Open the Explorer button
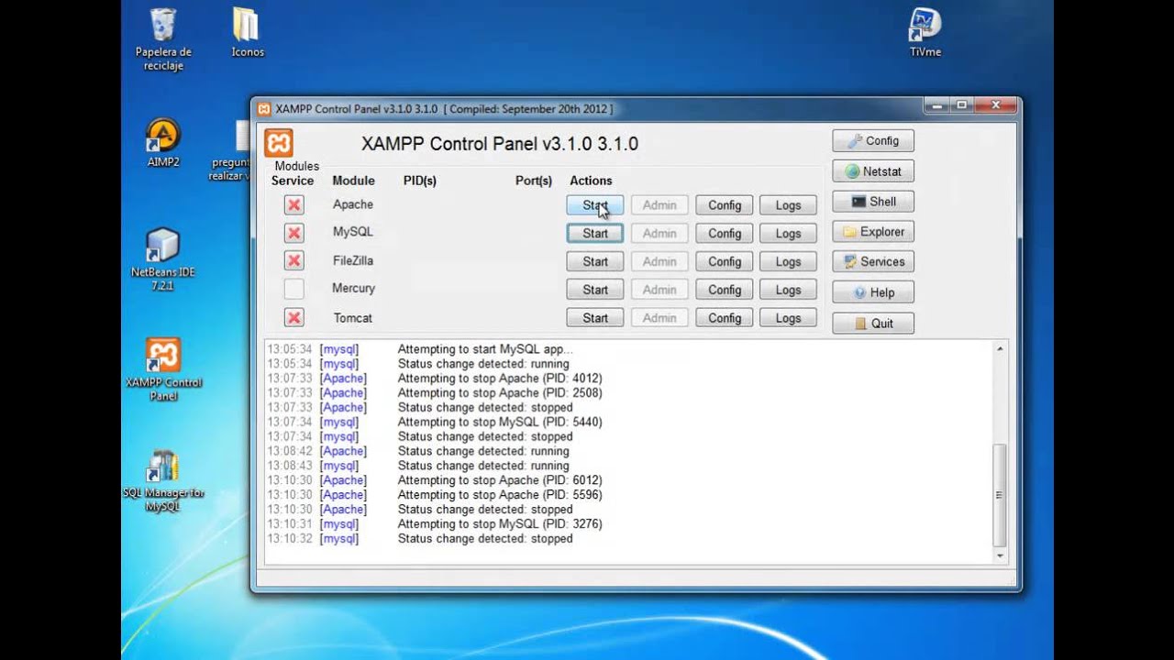1174x660 pixels. click(873, 232)
